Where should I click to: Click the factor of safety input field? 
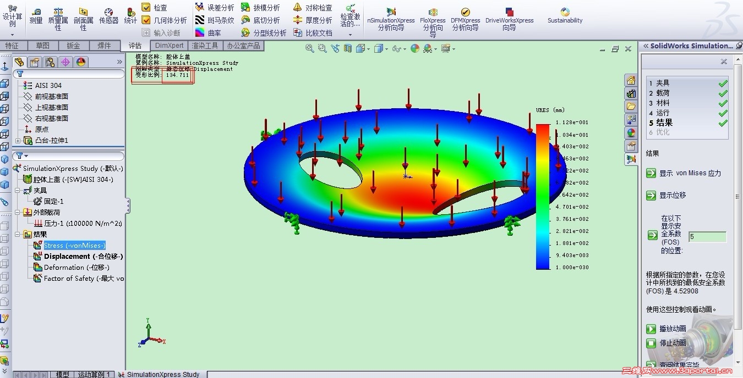coord(707,237)
